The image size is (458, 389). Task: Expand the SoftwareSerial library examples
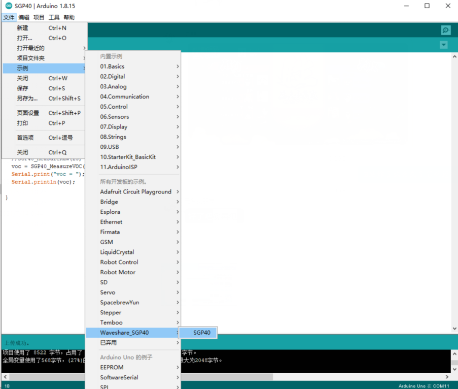pos(133,377)
